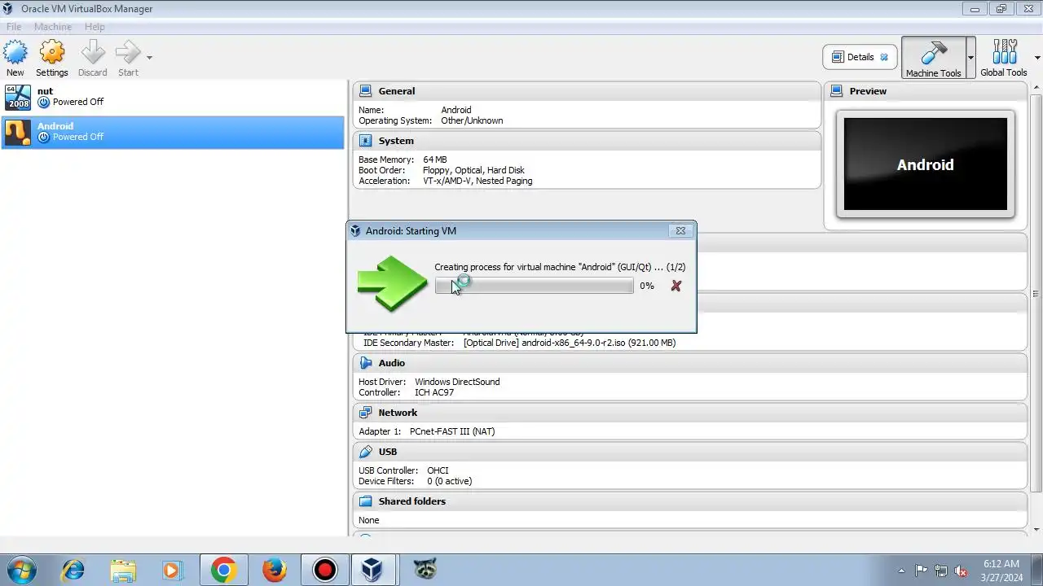The image size is (1043, 586).
Task: Click the Shared folders section icon
Action: pos(366,501)
